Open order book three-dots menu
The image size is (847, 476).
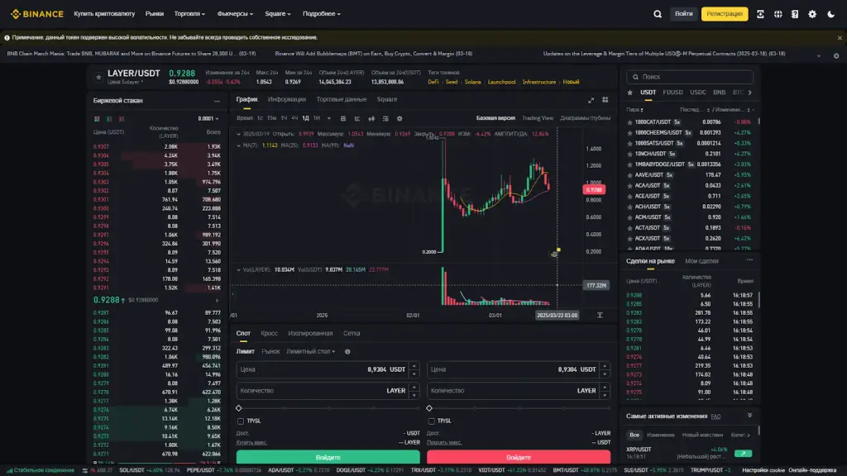[x=217, y=101]
